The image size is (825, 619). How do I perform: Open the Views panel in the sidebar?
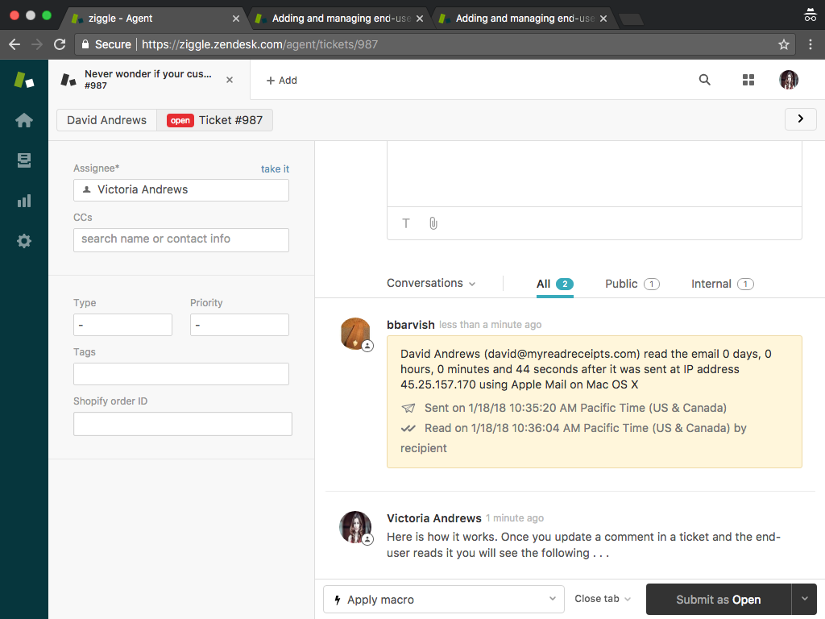[x=23, y=160]
